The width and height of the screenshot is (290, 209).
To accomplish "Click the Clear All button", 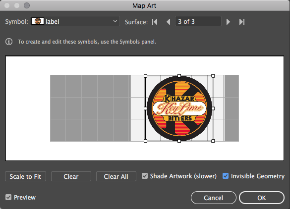I will pyautogui.click(x=116, y=176).
